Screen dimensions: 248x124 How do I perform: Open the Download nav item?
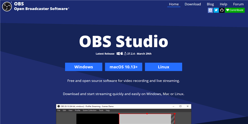coord(193,4)
